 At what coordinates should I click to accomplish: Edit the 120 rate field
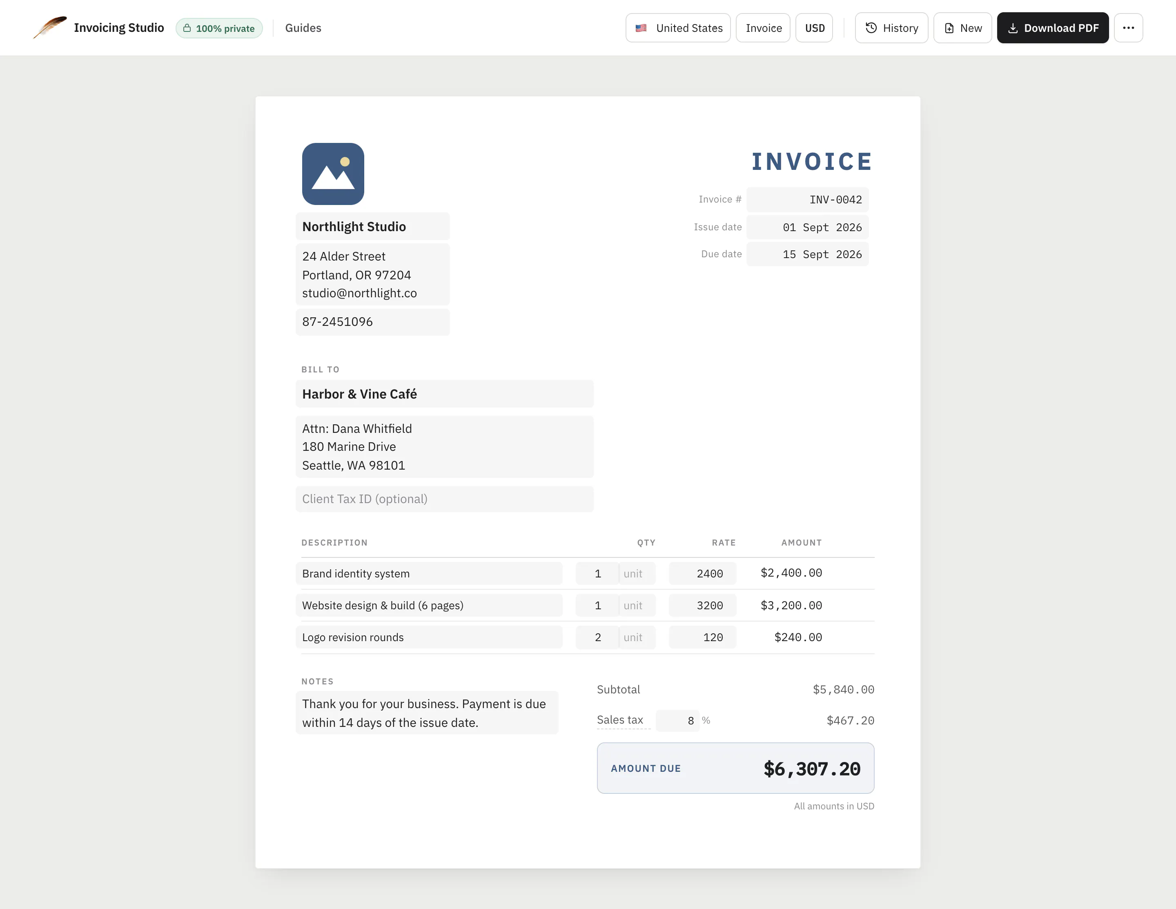702,637
